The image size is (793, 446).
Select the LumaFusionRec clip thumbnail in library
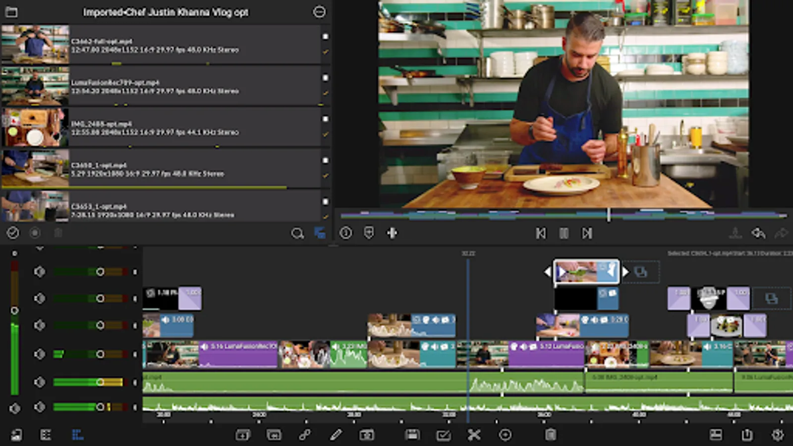35,86
